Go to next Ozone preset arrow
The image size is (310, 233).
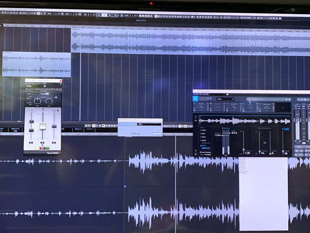click(290, 99)
